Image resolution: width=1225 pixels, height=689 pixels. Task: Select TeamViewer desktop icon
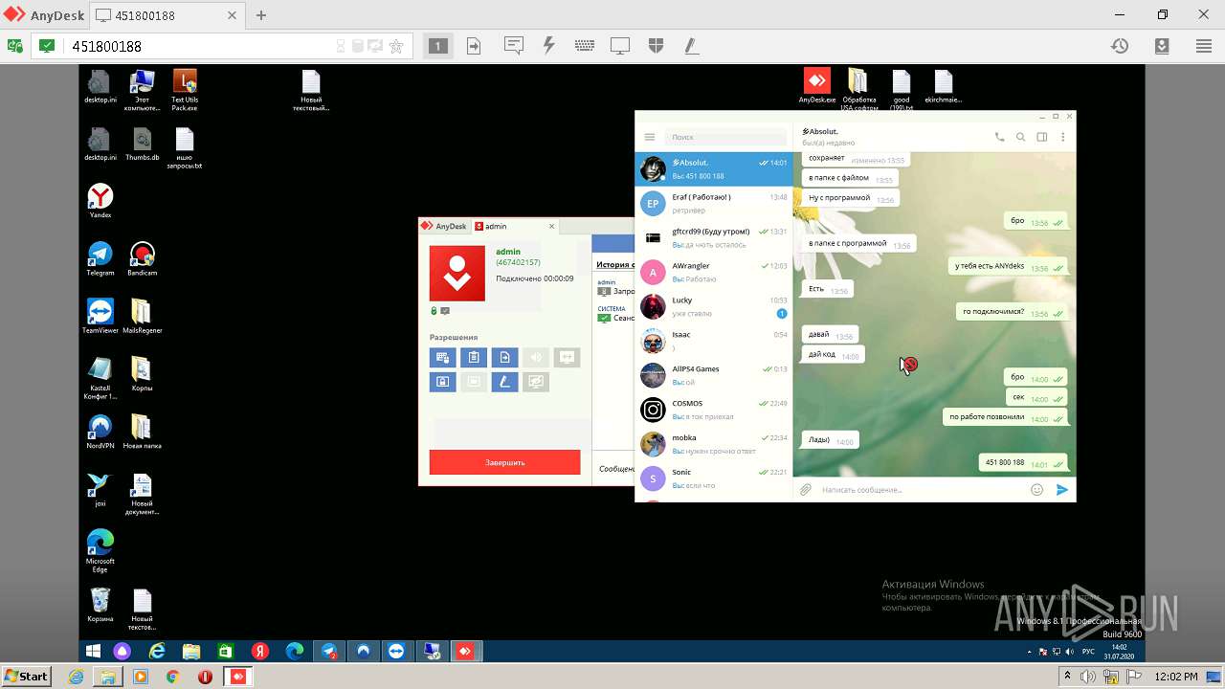(x=100, y=316)
